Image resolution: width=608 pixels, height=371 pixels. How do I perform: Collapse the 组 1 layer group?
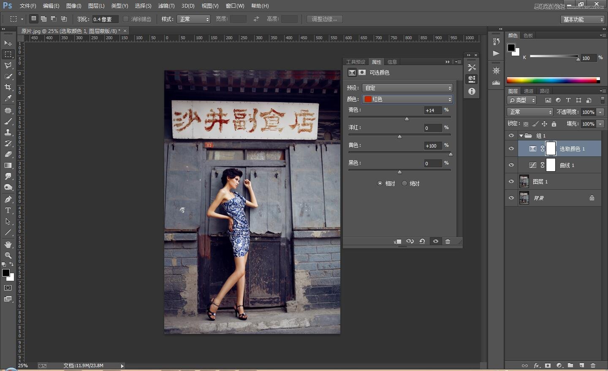point(521,136)
